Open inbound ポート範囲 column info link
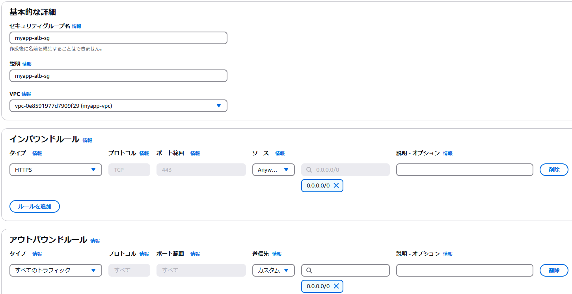Image resolution: width=572 pixels, height=294 pixels. 195,154
